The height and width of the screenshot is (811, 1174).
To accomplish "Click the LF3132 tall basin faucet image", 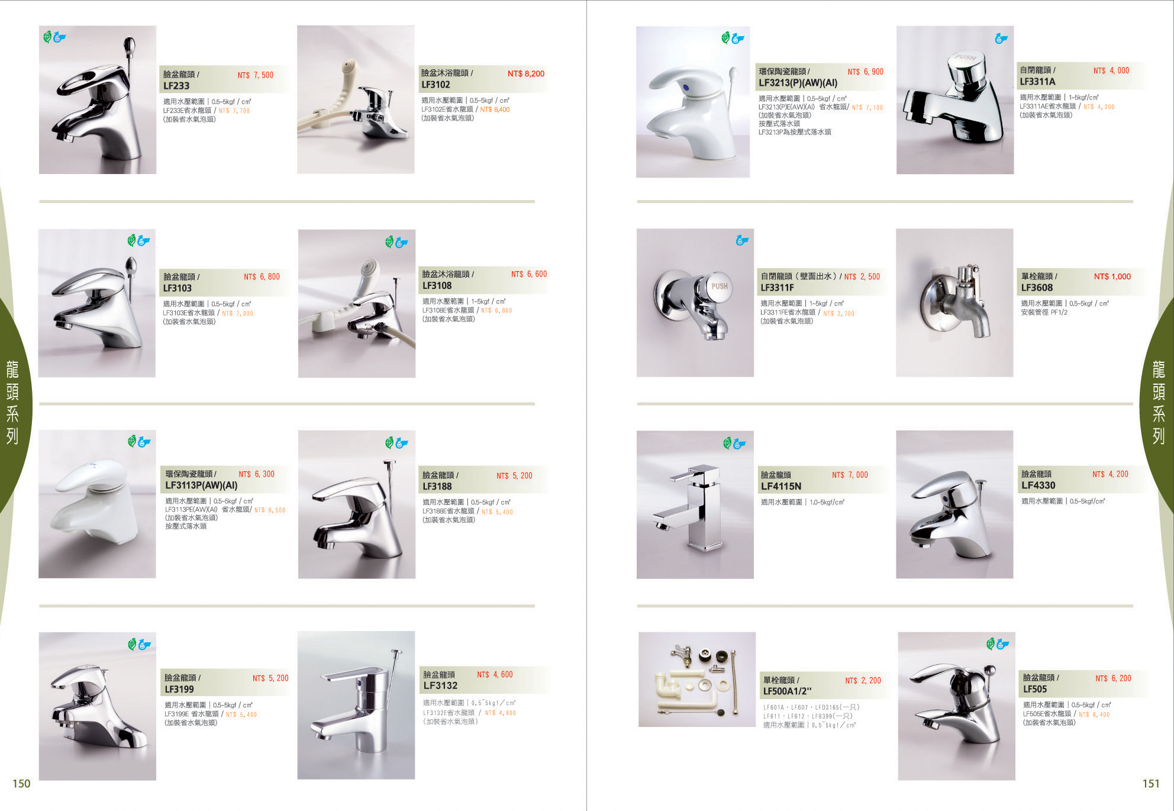I will click(x=356, y=705).
